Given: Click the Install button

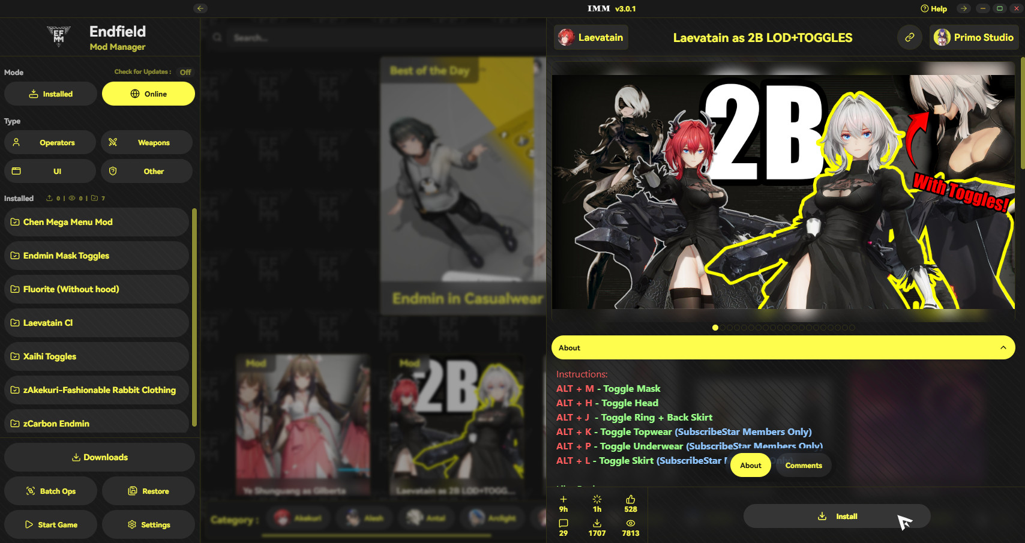Looking at the screenshot, I should (837, 516).
